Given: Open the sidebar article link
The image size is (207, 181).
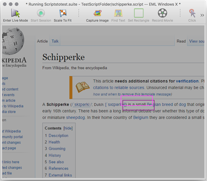Looking at the screenshot, I should pos(9,101).
